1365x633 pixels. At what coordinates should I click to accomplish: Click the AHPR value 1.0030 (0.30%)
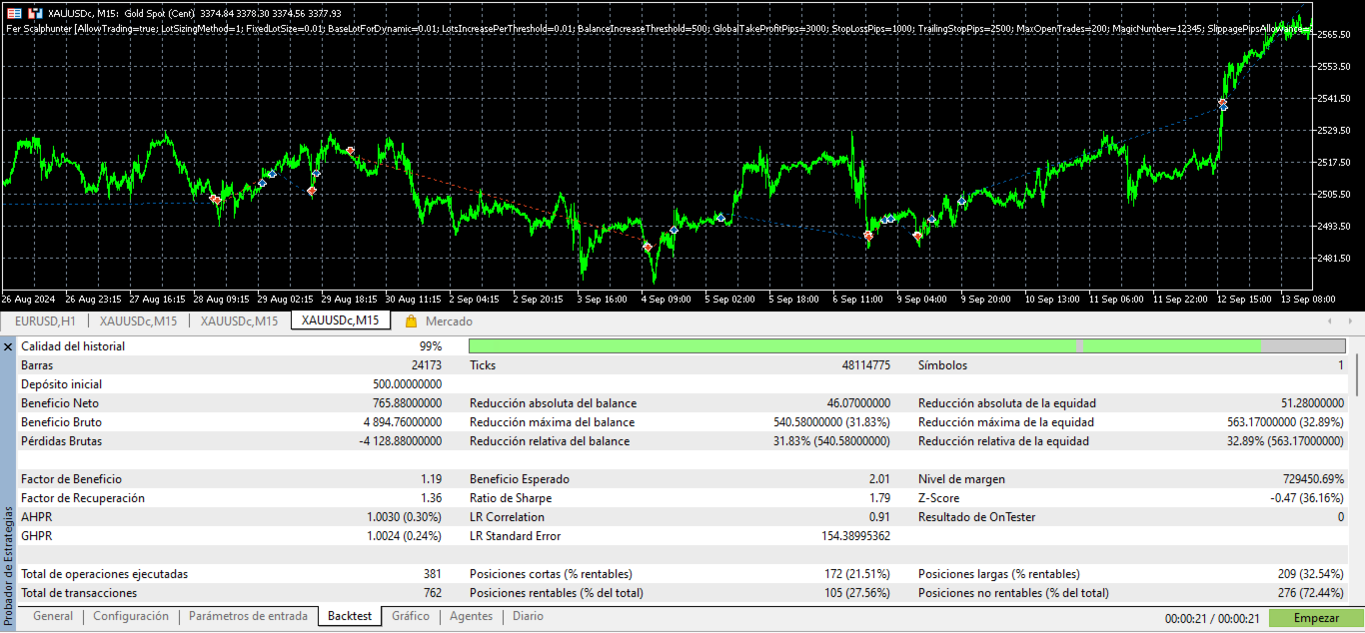tap(405, 517)
